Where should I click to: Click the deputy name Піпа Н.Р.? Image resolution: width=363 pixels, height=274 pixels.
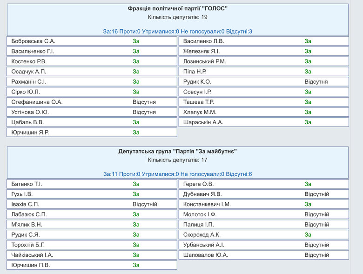click(x=195, y=72)
